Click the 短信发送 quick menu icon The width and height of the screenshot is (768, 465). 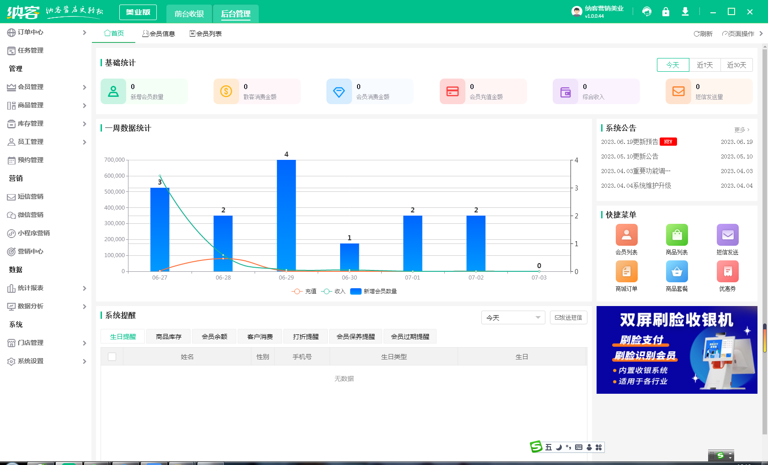(x=727, y=235)
